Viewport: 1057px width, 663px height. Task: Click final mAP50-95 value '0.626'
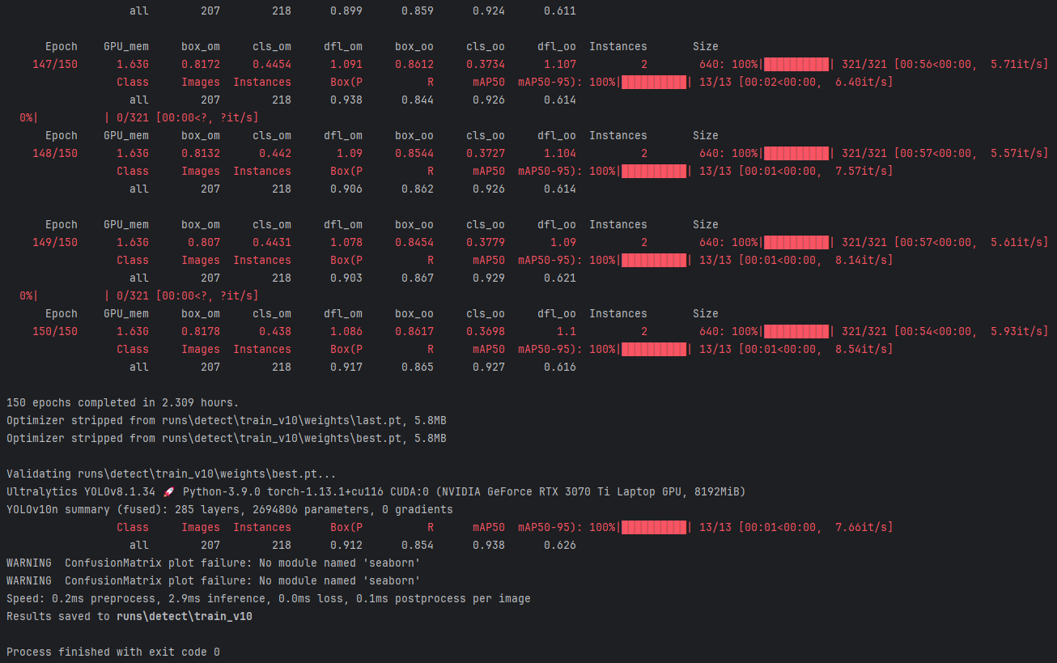coord(560,545)
